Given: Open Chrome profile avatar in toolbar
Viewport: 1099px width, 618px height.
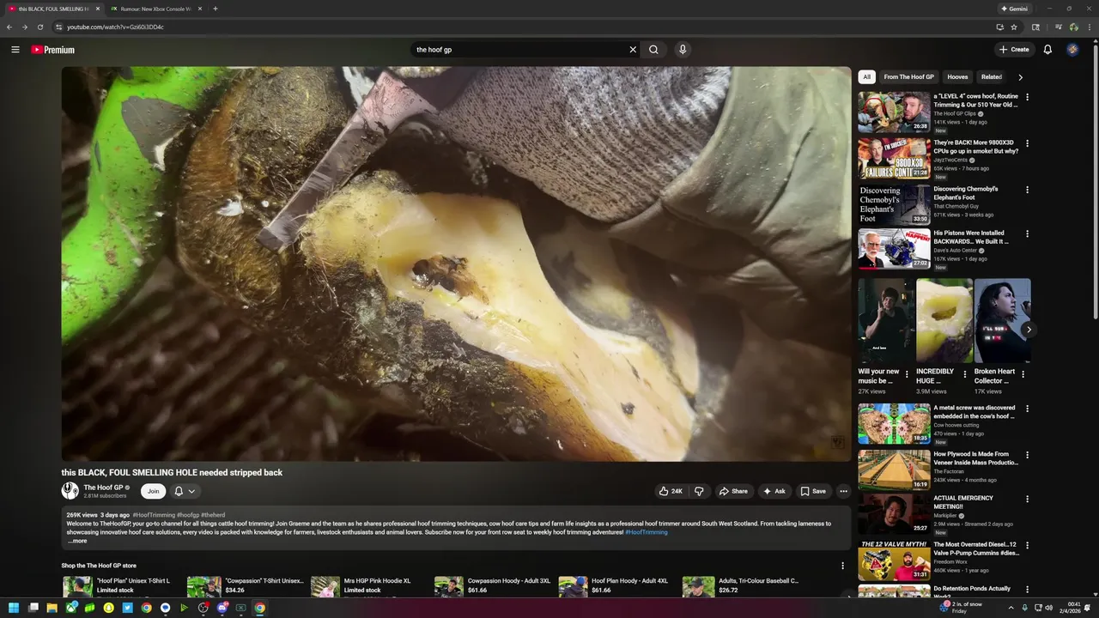Looking at the screenshot, I should pos(1073,27).
